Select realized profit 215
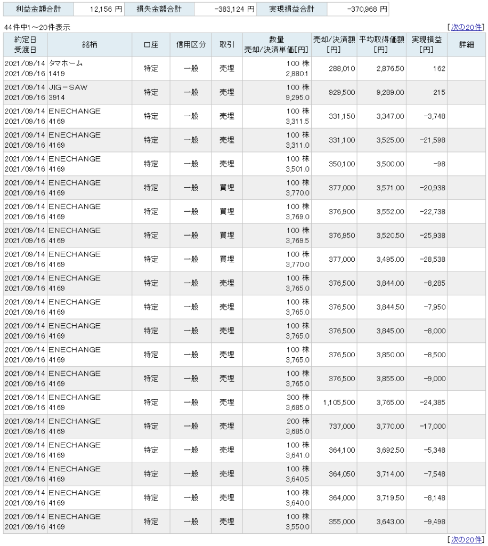 [x=439, y=92]
